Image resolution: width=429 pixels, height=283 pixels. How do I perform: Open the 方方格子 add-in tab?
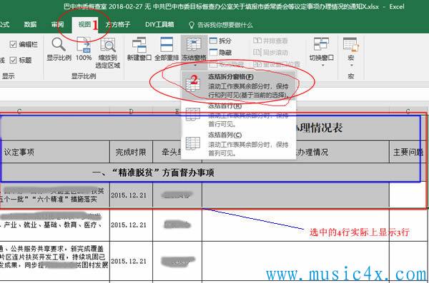[118, 24]
